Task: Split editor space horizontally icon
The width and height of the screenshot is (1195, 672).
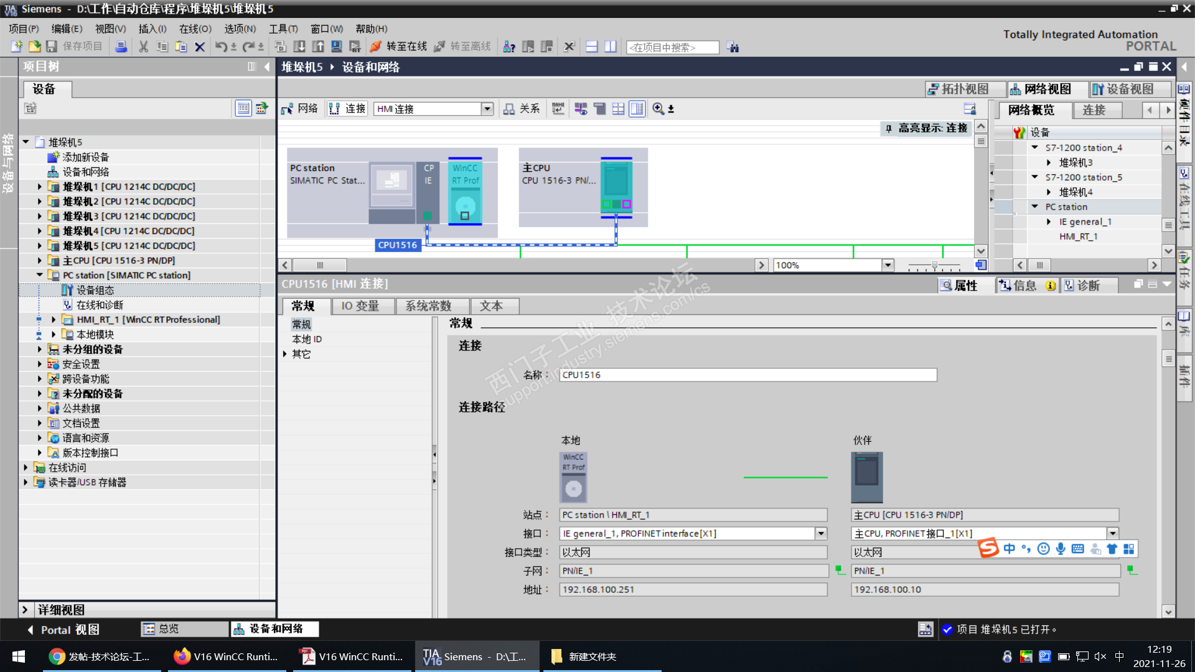Action: tap(592, 47)
